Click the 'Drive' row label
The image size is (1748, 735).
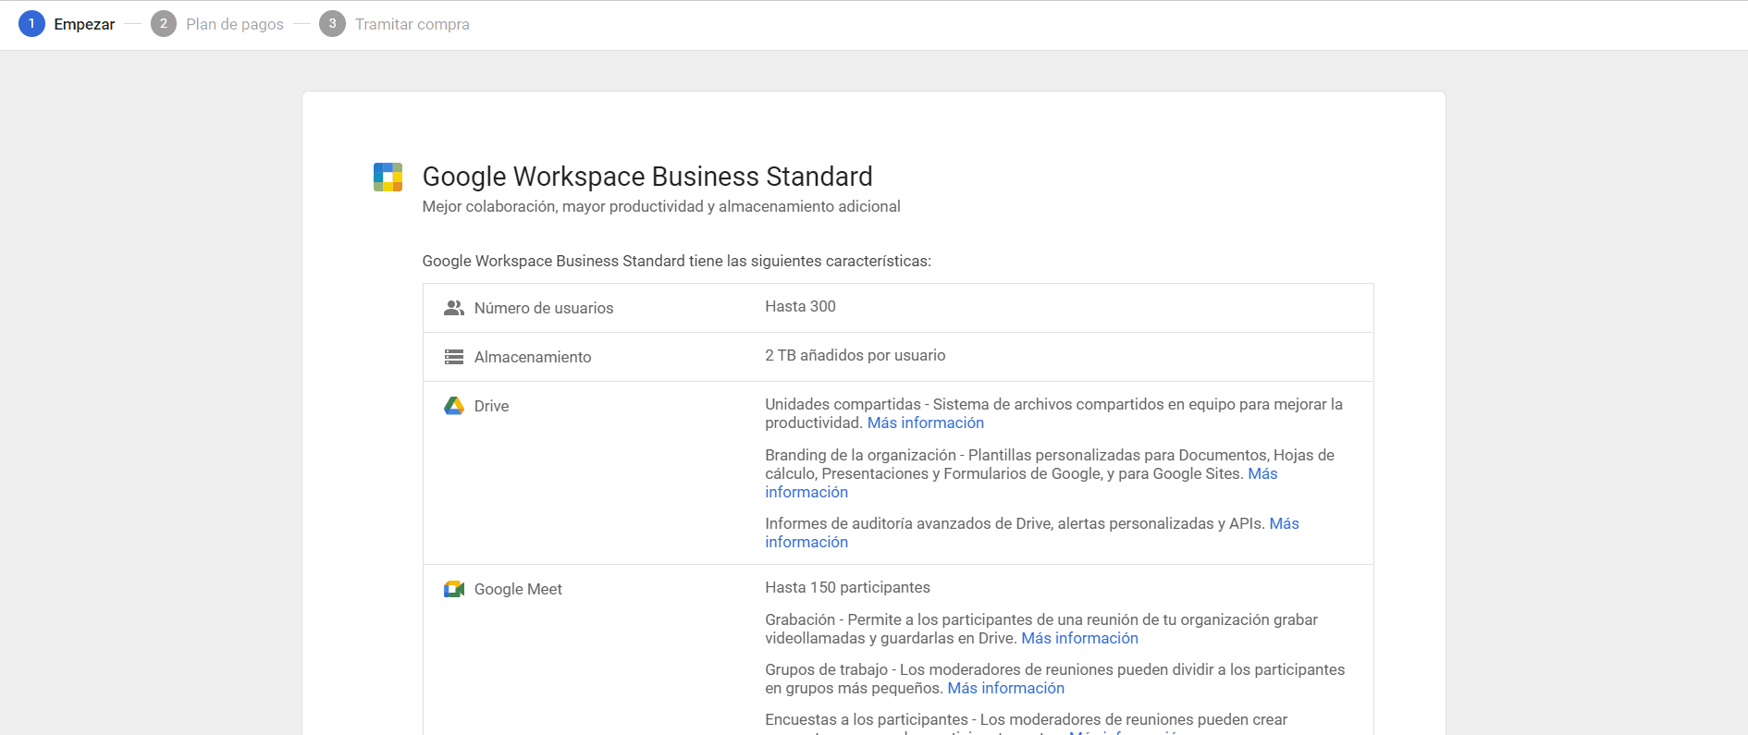[x=491, y=406]
